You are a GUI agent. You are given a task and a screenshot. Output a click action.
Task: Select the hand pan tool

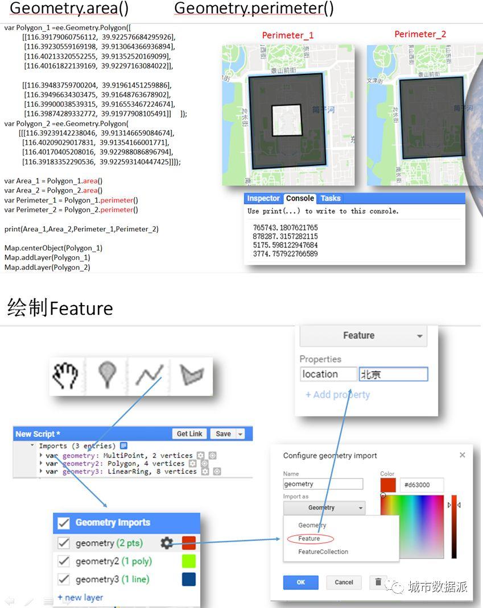65,376
